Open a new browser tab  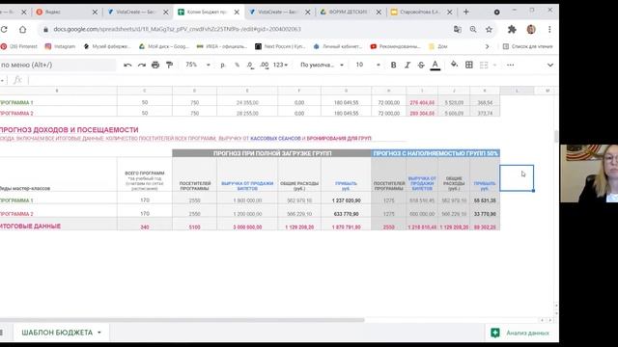click(465, 12)
